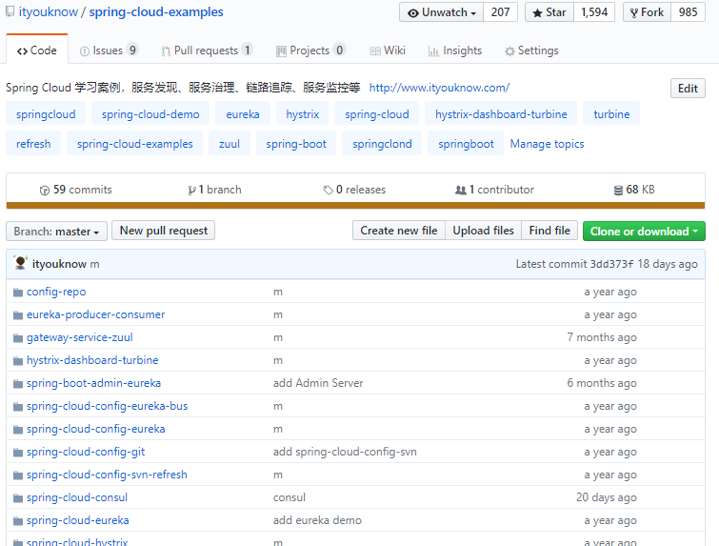719x546 pixels.
Task: Click the people icon next to 1 contributor
Action: click(x=460, y=190)
